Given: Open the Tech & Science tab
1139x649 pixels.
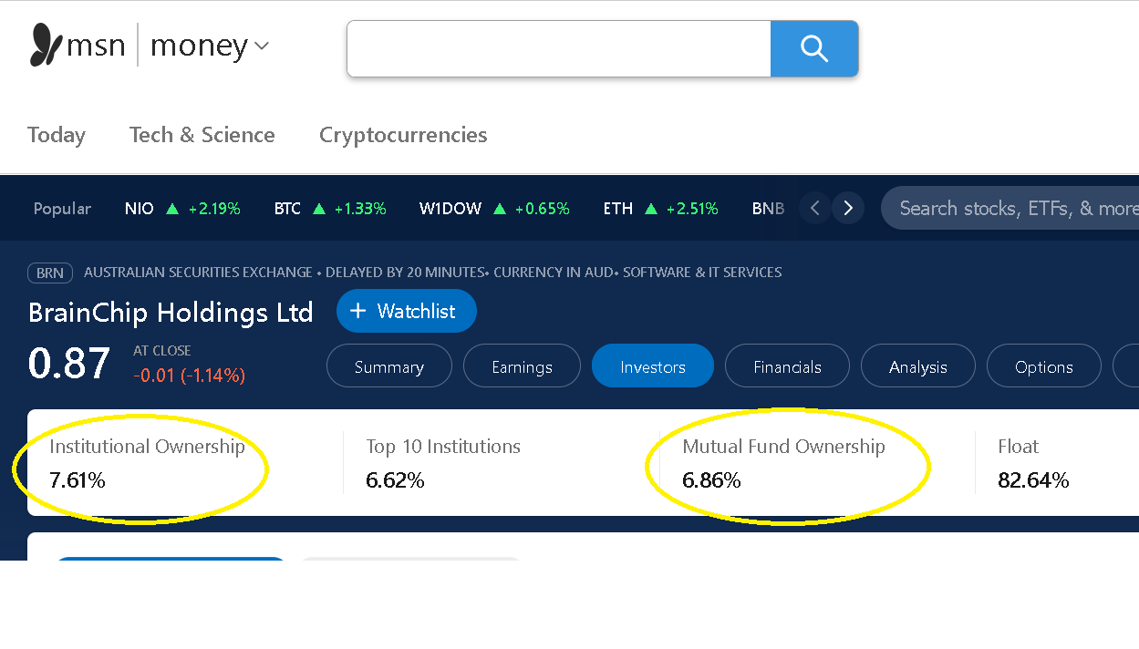Looking at the screenshot, I should [x=202, y=135].
